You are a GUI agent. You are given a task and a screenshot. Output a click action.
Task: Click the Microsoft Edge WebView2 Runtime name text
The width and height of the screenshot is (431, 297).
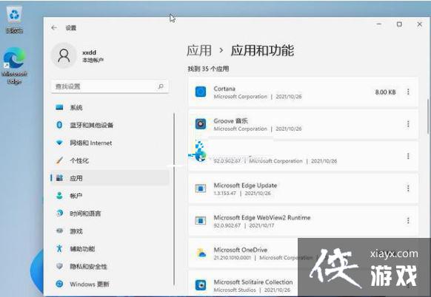(262, 217)
